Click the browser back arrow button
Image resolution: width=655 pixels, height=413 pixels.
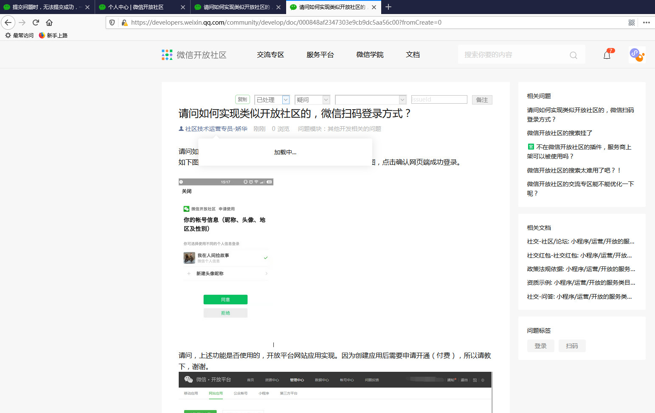(x=8, y=23)
